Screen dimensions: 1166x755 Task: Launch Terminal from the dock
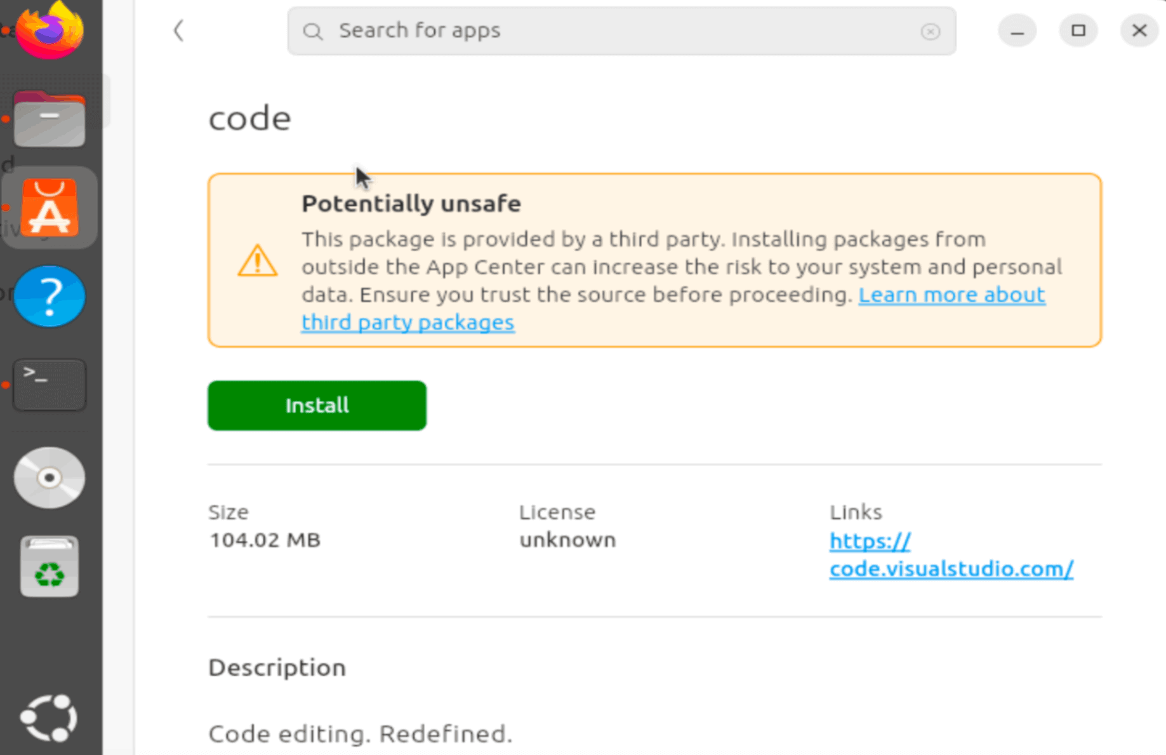(x=50, y=385)
